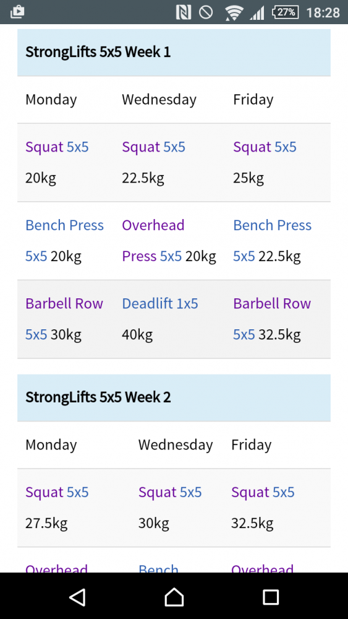Tap the Wi-Fi status bar icon
Image resolution: width=348 pixels, height=619 pixels.
pyautogui.click(x=234, y=12)
